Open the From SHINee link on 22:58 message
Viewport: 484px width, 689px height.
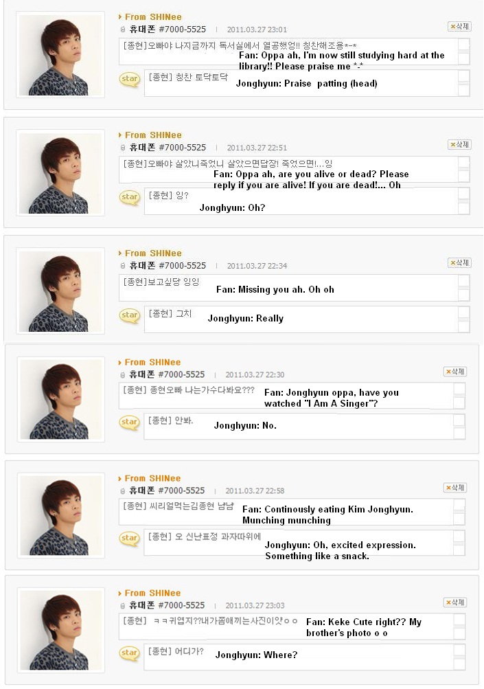tap(152, 479)
